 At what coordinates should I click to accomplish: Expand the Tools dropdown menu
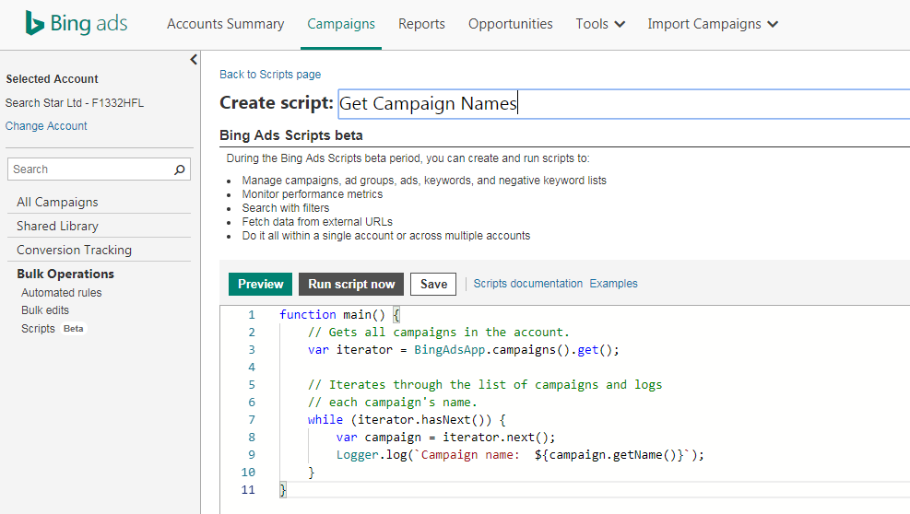pos(600,24)
